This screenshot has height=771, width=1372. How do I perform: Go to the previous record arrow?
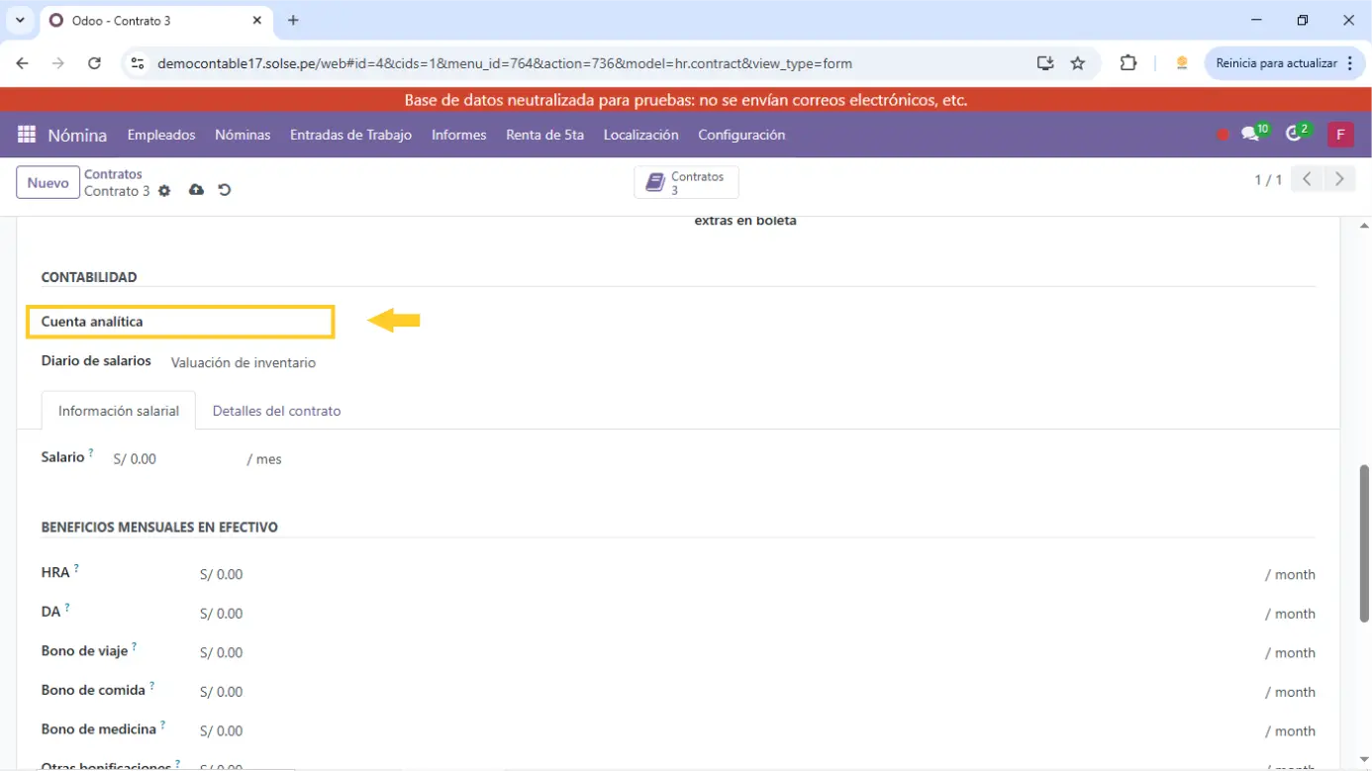pyautogui.click(x=1307, y=179)
